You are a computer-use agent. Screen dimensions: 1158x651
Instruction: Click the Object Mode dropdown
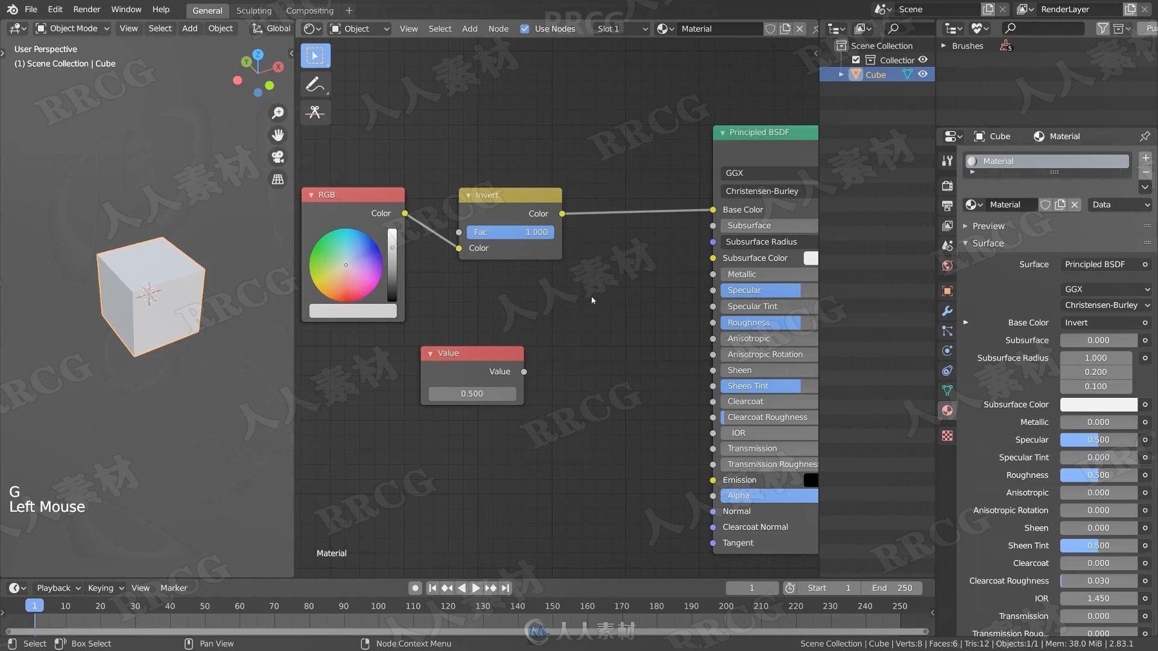pos(72,28)
